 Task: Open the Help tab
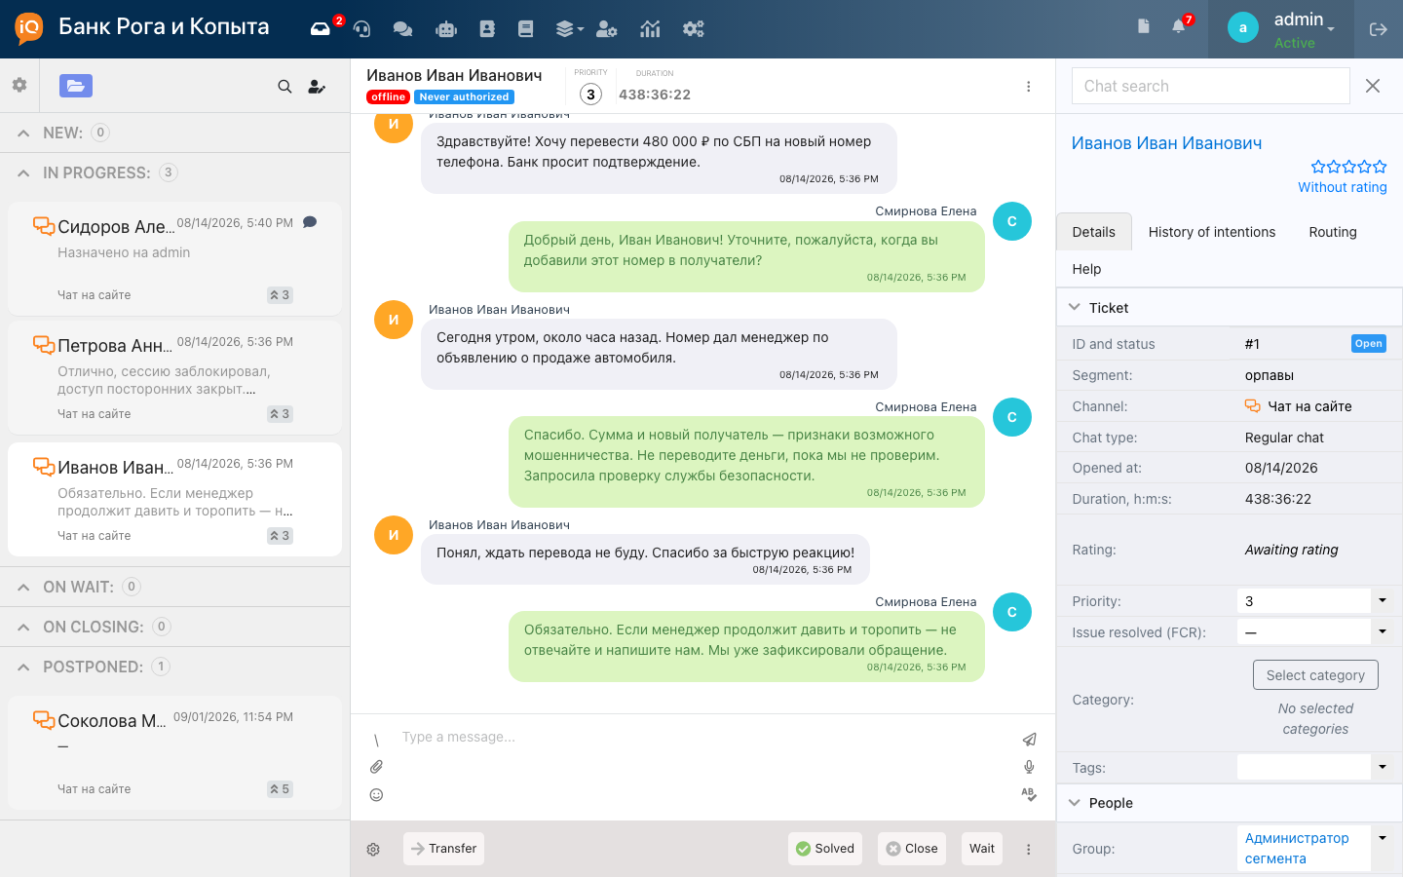[1086, 269]
